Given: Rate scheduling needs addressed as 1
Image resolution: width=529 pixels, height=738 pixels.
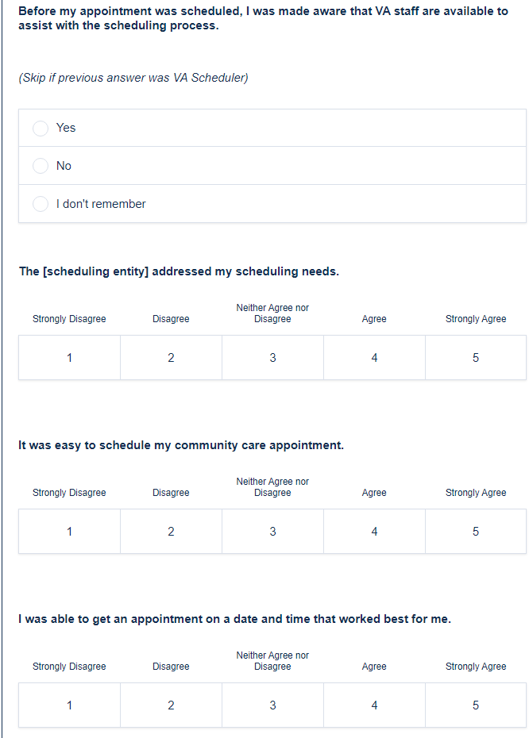Looking at the screenshot, I should click(x=69, y=358).
